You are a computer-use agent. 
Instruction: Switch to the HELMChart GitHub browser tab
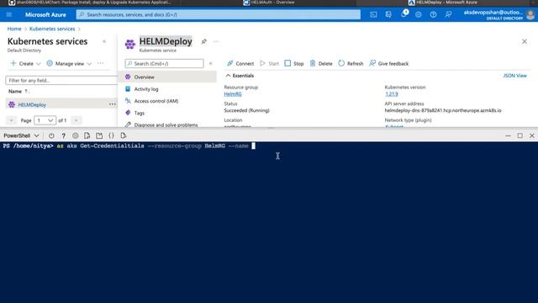click(90, 3)
